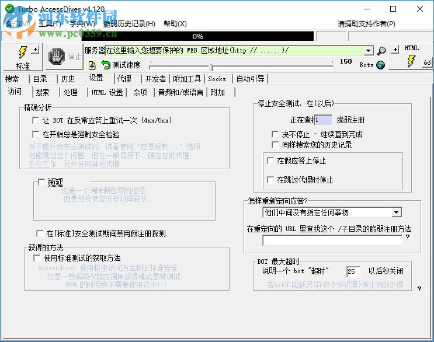
Task: Expand the 怎样重新定向应答 dropdown
Action: 397,212
